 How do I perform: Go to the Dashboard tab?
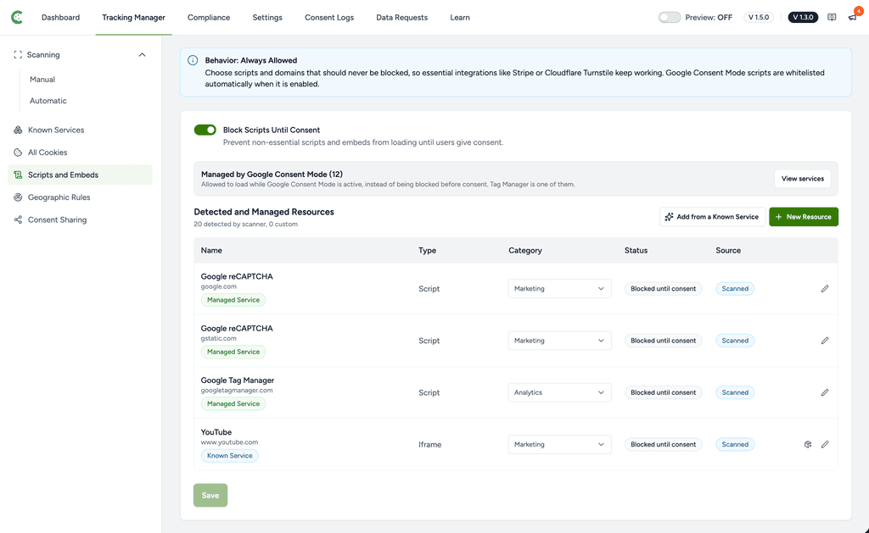coord(60,17)
